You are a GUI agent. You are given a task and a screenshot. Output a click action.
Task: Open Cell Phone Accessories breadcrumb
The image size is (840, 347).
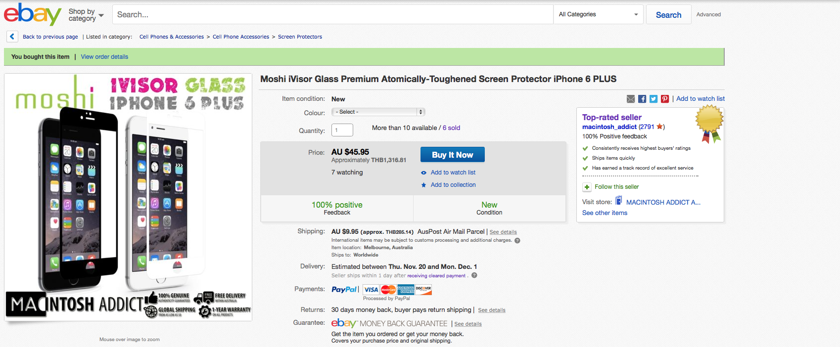click(x=241, y=37)
